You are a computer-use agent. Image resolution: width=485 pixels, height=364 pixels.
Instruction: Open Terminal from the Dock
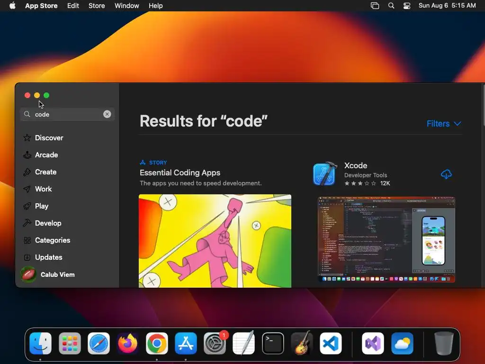coord(273,343)
